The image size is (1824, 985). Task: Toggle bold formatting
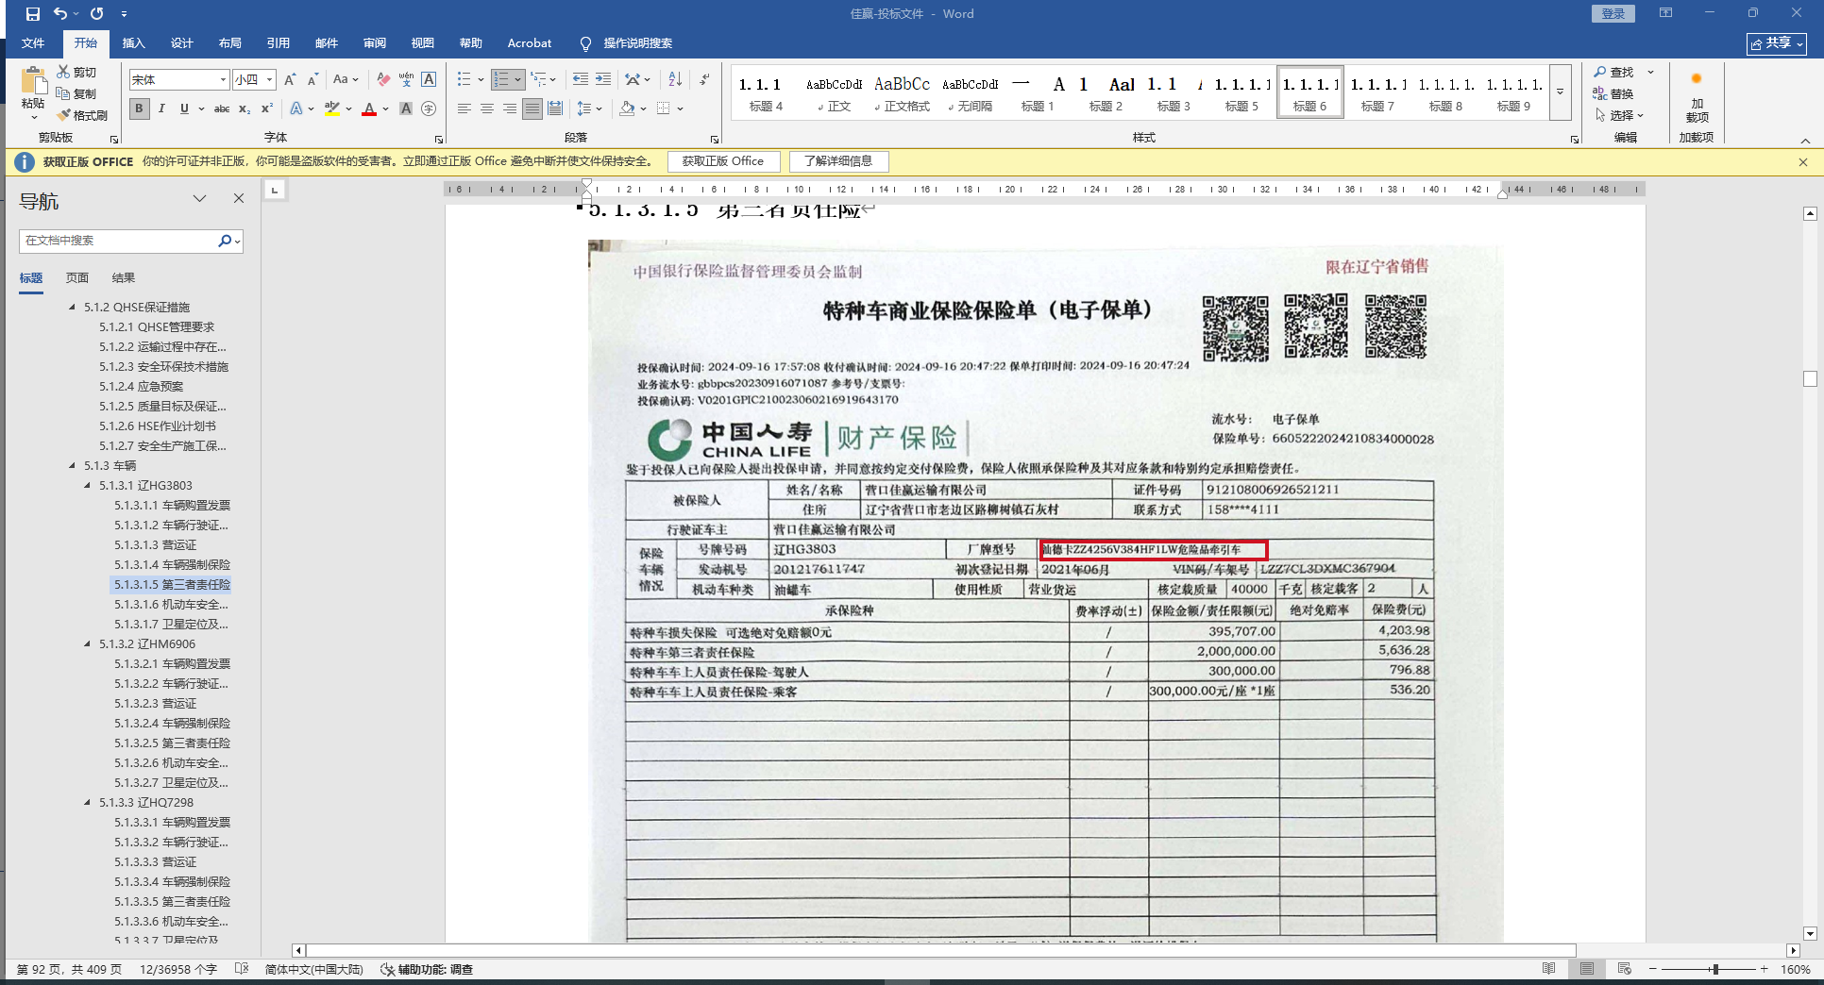click(x=139, y=109)
